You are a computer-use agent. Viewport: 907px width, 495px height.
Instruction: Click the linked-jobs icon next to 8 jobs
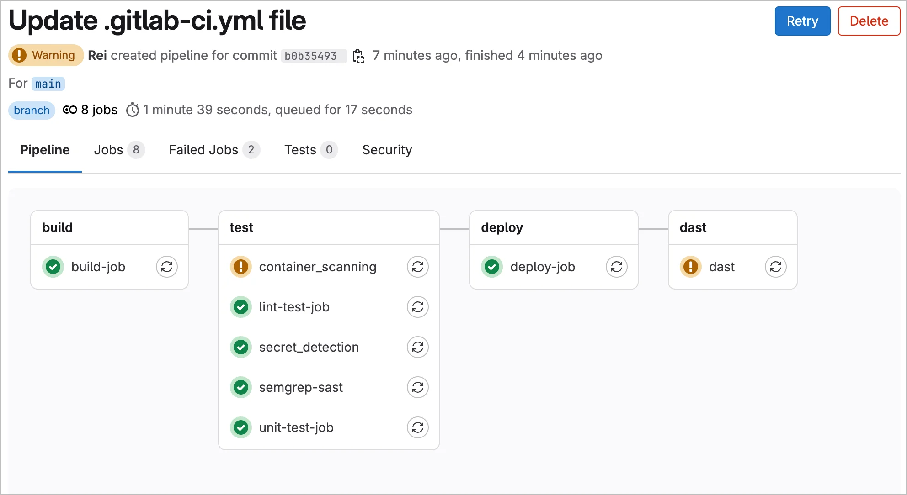[69, 110]
